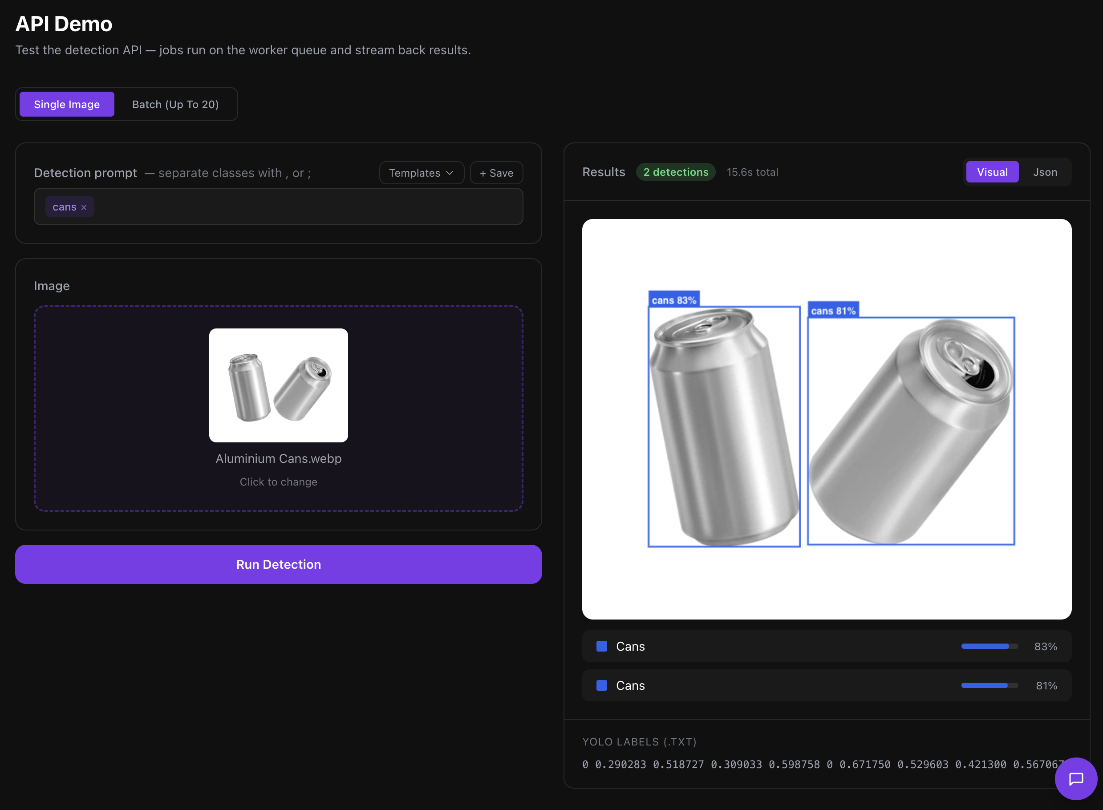The height and width of the screenshot is (810, 1103).
Task: Toggle the Single Image mode
Action: [x=66, y=104]
